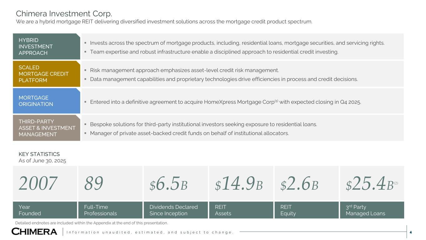Click the detailed endnotes note text
The width and height of the screenshot is (426, 240).
pyautogui.click(x=91, y=223)
